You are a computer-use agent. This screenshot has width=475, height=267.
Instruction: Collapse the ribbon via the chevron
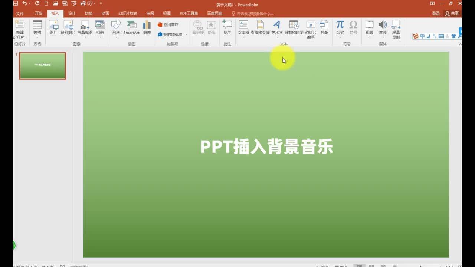coord(460,44)
